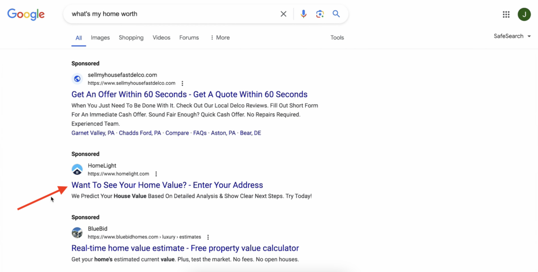Open the Google apps grid
This screenshot has width=538, height=272.
pyautogui.click(x=506, y=14)
